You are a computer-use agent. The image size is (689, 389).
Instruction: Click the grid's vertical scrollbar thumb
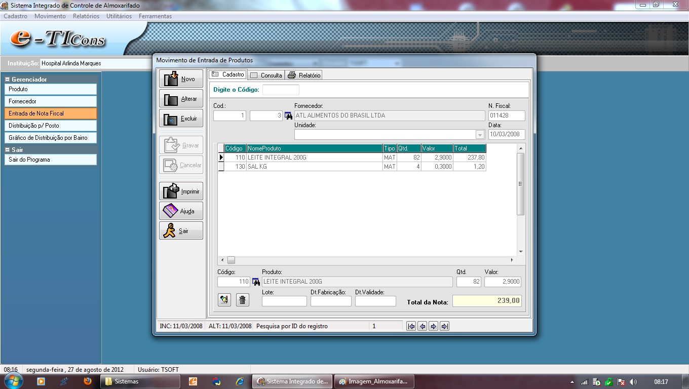coord(520,184)
